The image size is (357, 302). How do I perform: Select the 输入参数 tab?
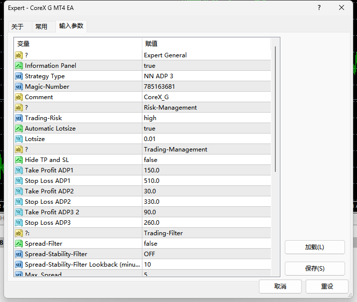[71, 26]
